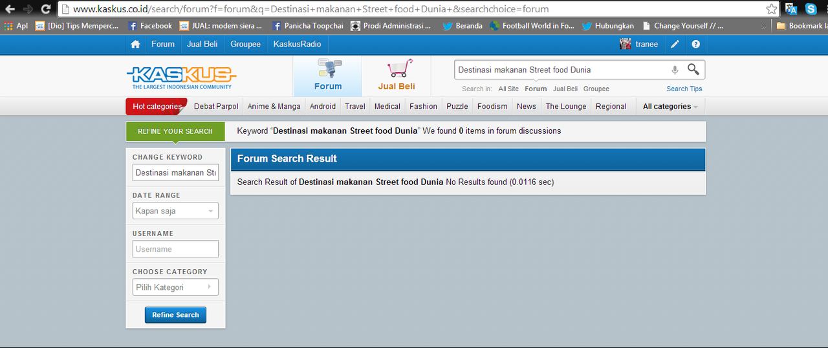Expand bookmarks overflow chevron

click(764, 26)
